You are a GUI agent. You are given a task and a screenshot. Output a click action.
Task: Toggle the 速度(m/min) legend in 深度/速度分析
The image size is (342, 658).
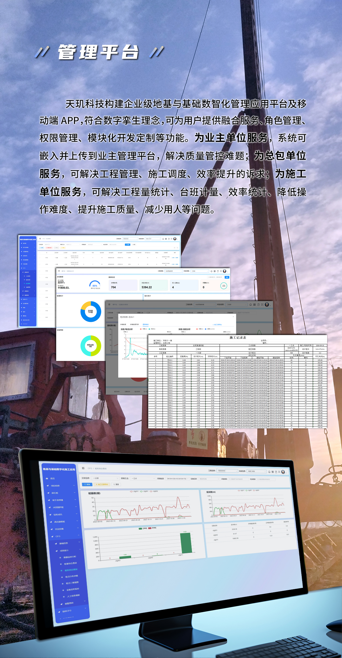click(x=209, y=329)
